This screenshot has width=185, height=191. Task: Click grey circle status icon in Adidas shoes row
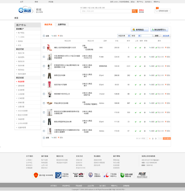[144, 103]
